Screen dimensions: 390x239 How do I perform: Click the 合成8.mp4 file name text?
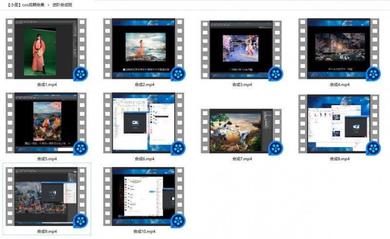pos(339,159)
